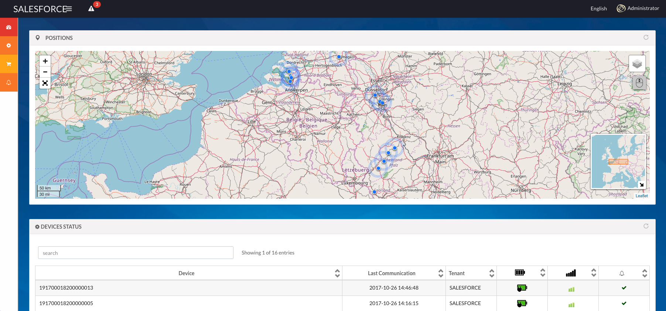This screenshot has width=666, height=311.
Task: Click checkmark status for device 191700018200000013
Action: [x=624, y=288]
